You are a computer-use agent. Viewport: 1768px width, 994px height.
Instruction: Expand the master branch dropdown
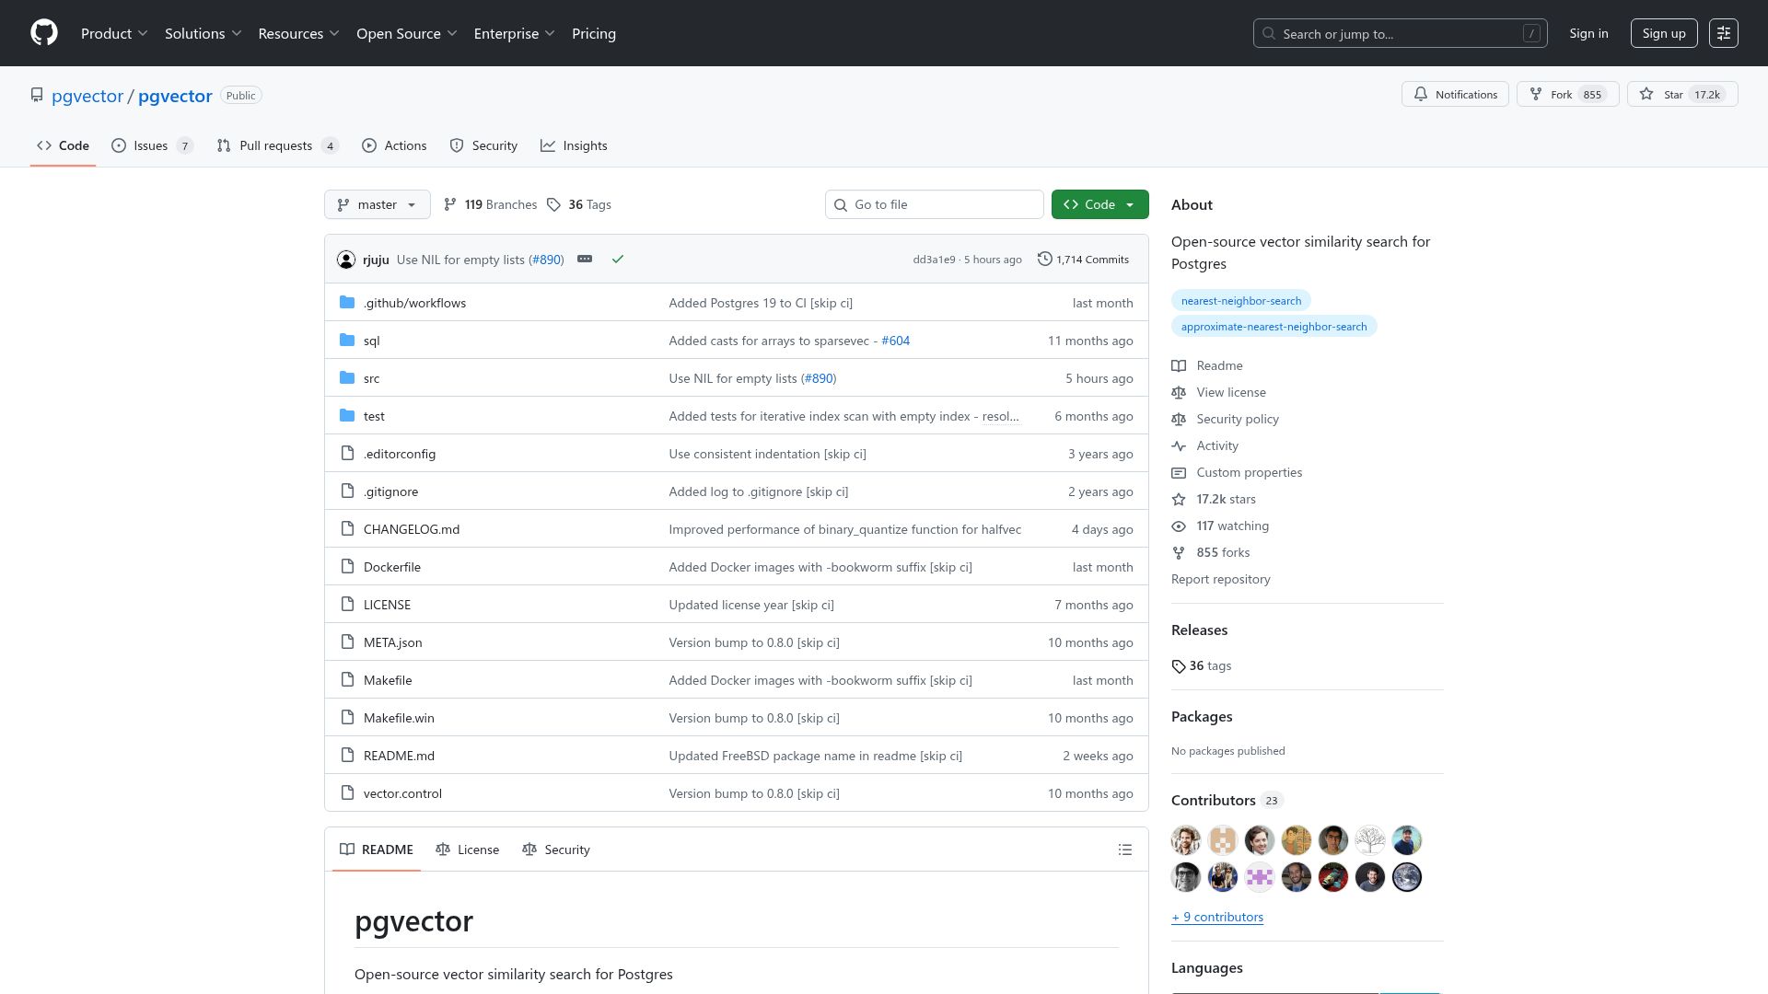click(x=378, y=204)
